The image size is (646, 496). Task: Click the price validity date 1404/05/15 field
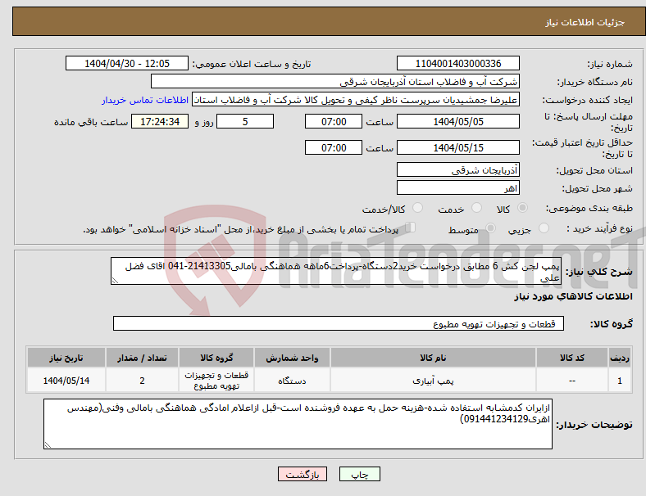tap(457, 147)
